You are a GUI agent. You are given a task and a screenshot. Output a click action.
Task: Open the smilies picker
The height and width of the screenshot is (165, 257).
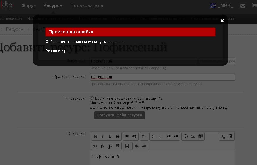[x=185, y=136]
